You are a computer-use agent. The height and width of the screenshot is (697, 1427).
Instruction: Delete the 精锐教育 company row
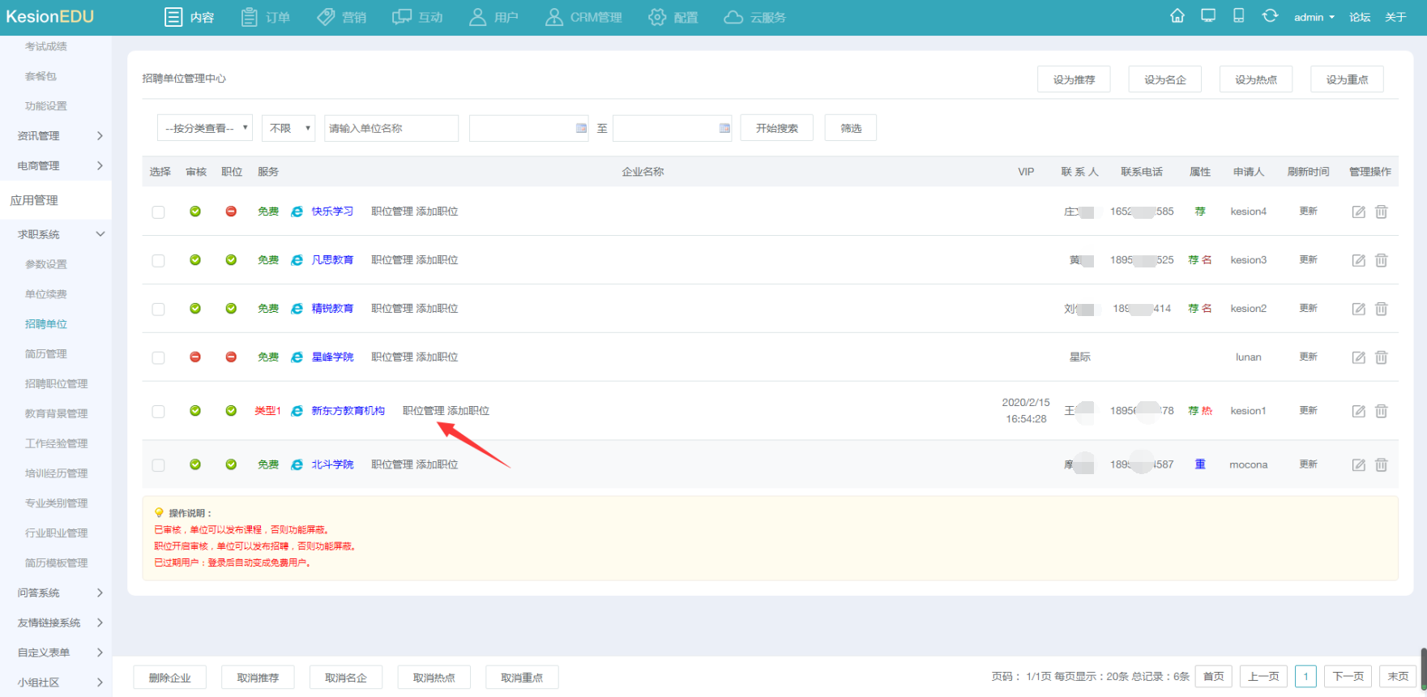[x=1382, y=309]
